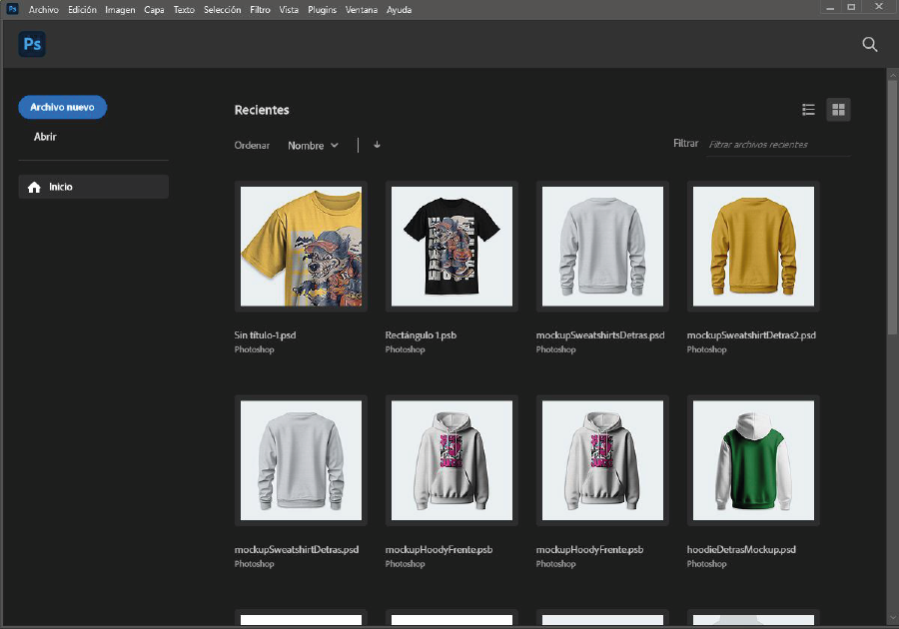Open the Selección menu
899x629 pixels.
(x=222, y=10)
